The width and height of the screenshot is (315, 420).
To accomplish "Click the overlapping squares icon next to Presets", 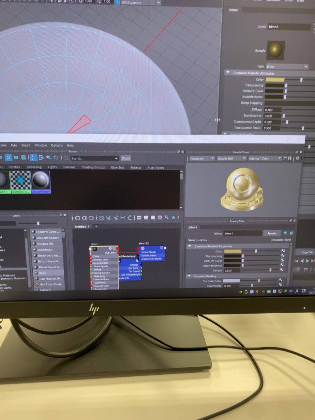I will point(292,233).
